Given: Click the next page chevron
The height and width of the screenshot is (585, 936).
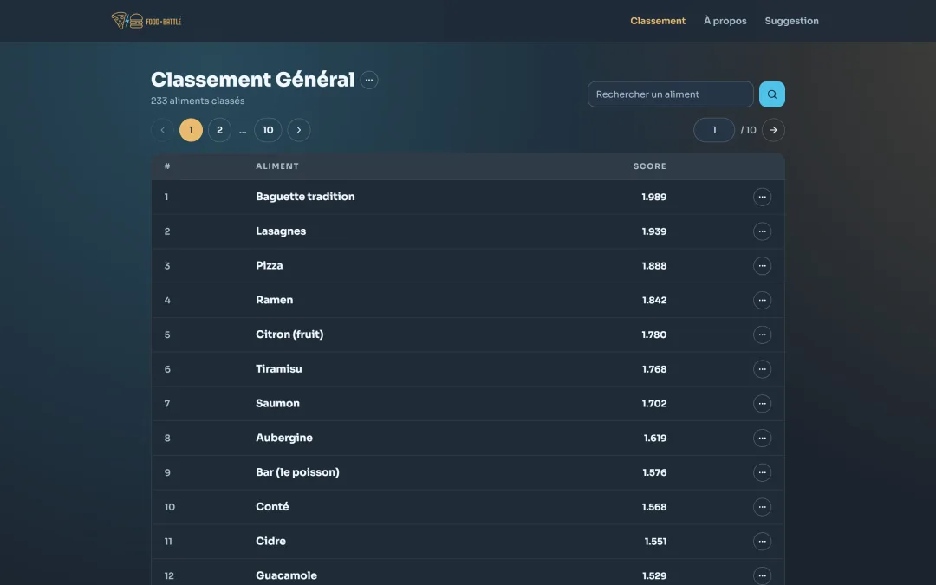Looking at the screenshot, I should pyautogui.click(x=299, y=130).
